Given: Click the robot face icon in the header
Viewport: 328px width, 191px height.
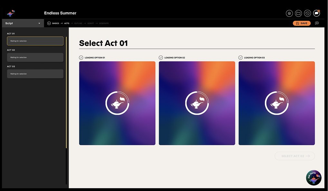Looking at the screenshot, I should click(289, 13).
